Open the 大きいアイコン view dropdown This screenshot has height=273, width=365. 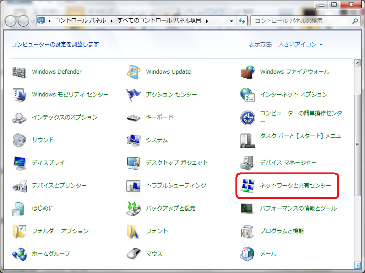(x=301, y=44)
